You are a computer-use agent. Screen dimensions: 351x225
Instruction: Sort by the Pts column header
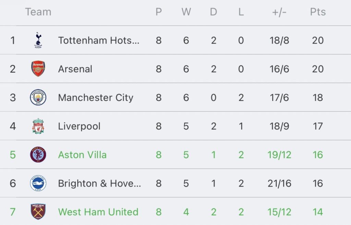318,12
